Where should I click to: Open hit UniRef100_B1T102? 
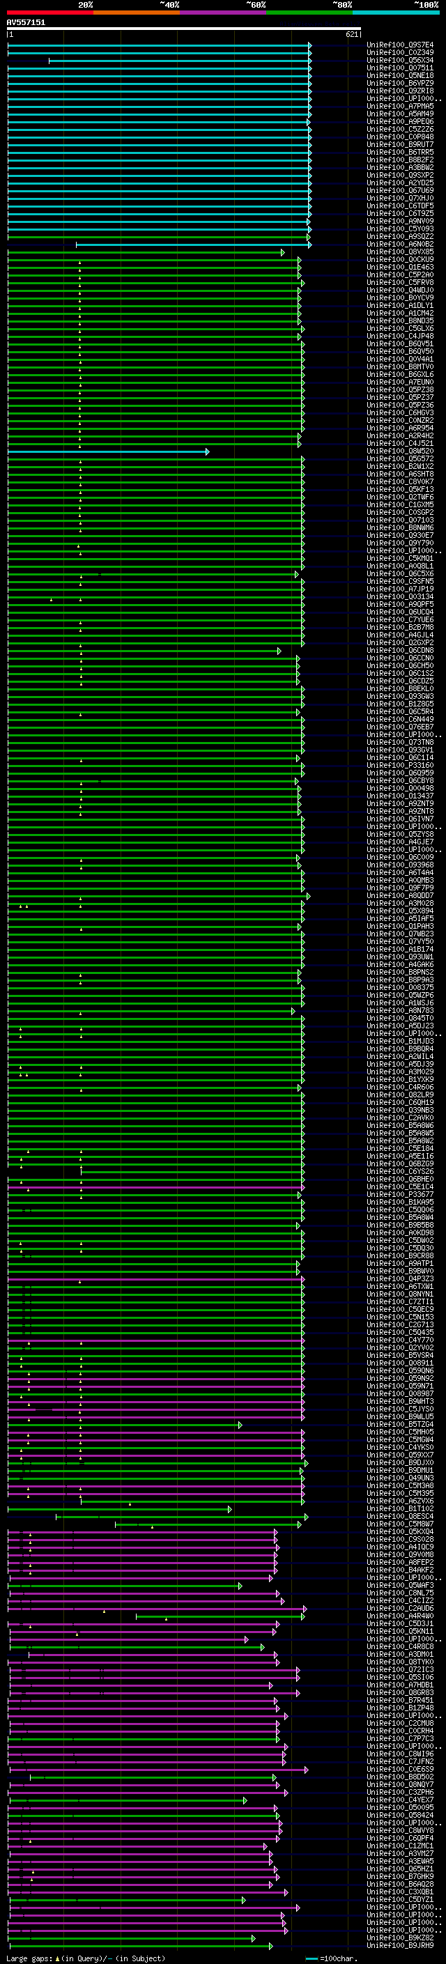pos(400,1509)
